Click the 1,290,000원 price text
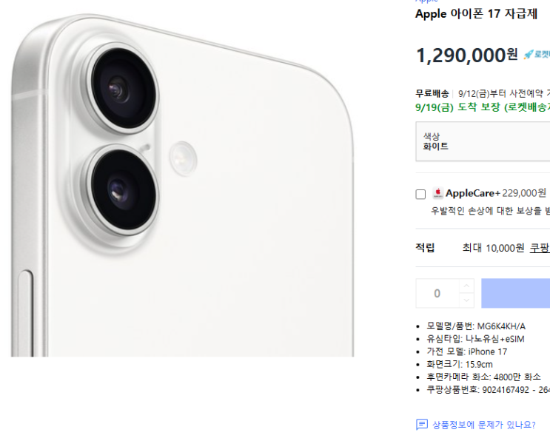Image resolution: width=550 pixels, height=441 pixels. click(x=466, y=55)
